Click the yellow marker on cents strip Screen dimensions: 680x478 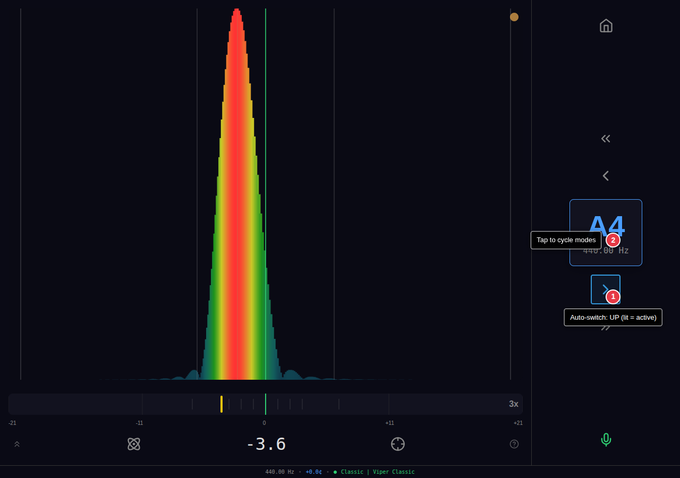coord(222,404)
